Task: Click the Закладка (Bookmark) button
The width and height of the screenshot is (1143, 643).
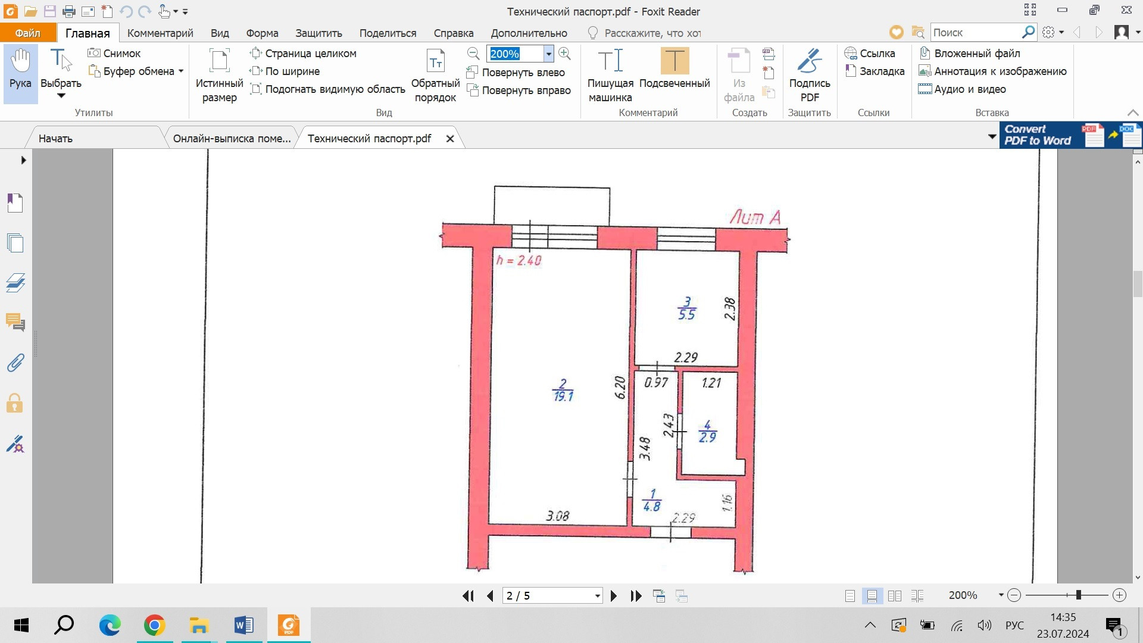Action: tap(875, 71)
